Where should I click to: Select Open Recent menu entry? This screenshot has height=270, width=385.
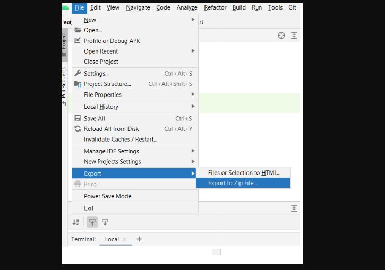click(x=135, y=51)
